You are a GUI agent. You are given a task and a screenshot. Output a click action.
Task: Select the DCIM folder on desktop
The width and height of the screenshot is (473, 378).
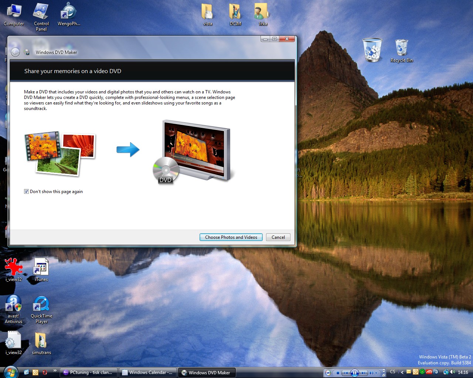coord(235,15)
